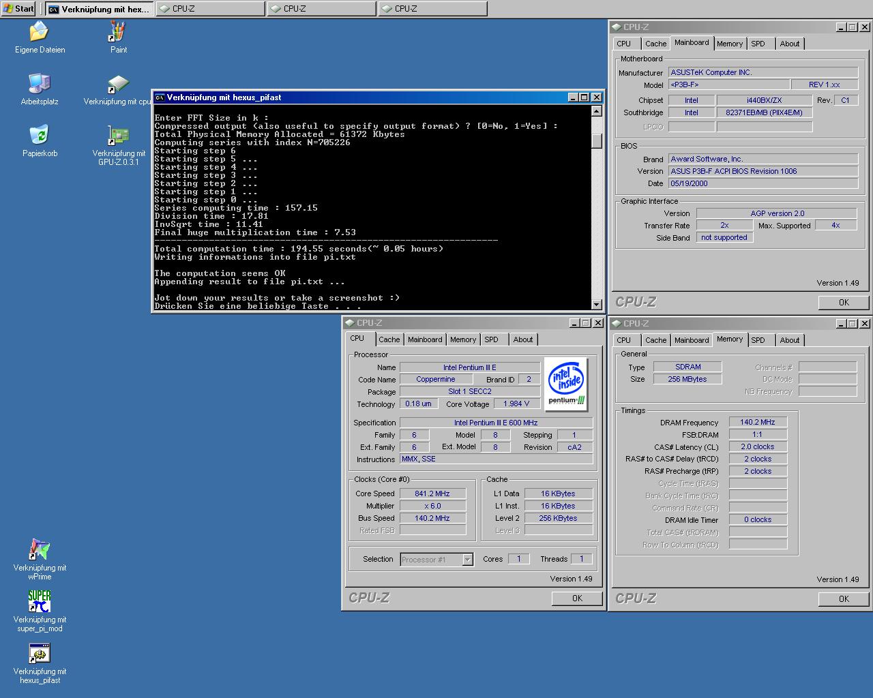Viewport: 873px width, 698px height.
Task: Click the Core Voltage 1.984 V field
Action: (x=516, y=404)
